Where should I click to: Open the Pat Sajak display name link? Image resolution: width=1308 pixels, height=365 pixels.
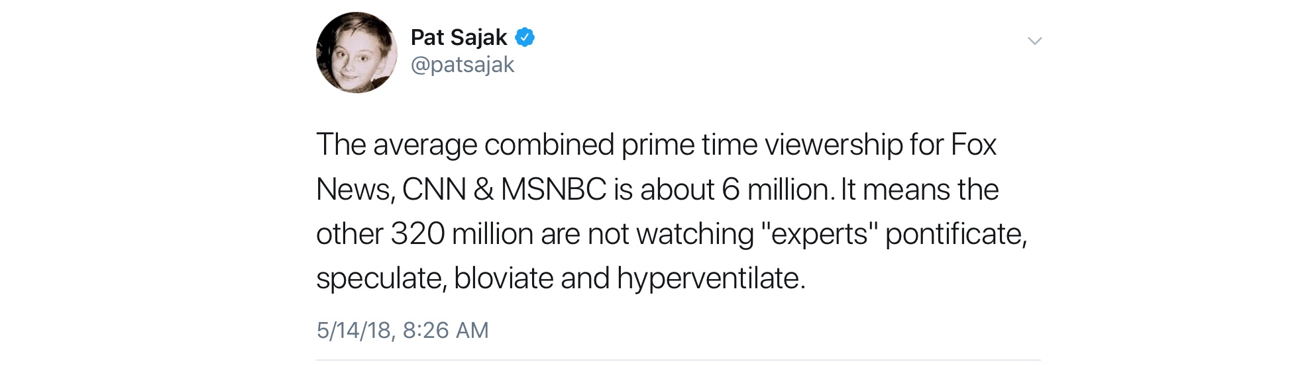pyautogui.click(x=459, y=38)
